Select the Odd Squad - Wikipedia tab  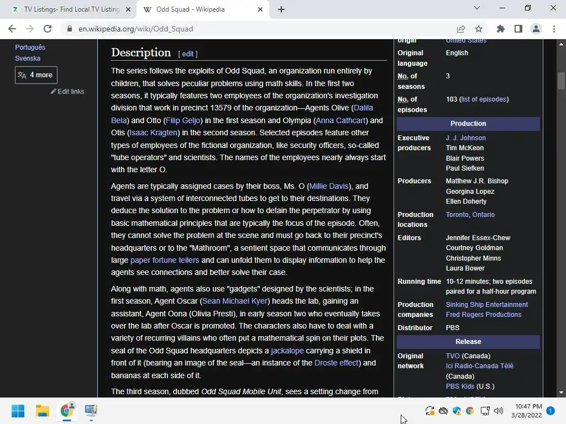coord(202,10)
